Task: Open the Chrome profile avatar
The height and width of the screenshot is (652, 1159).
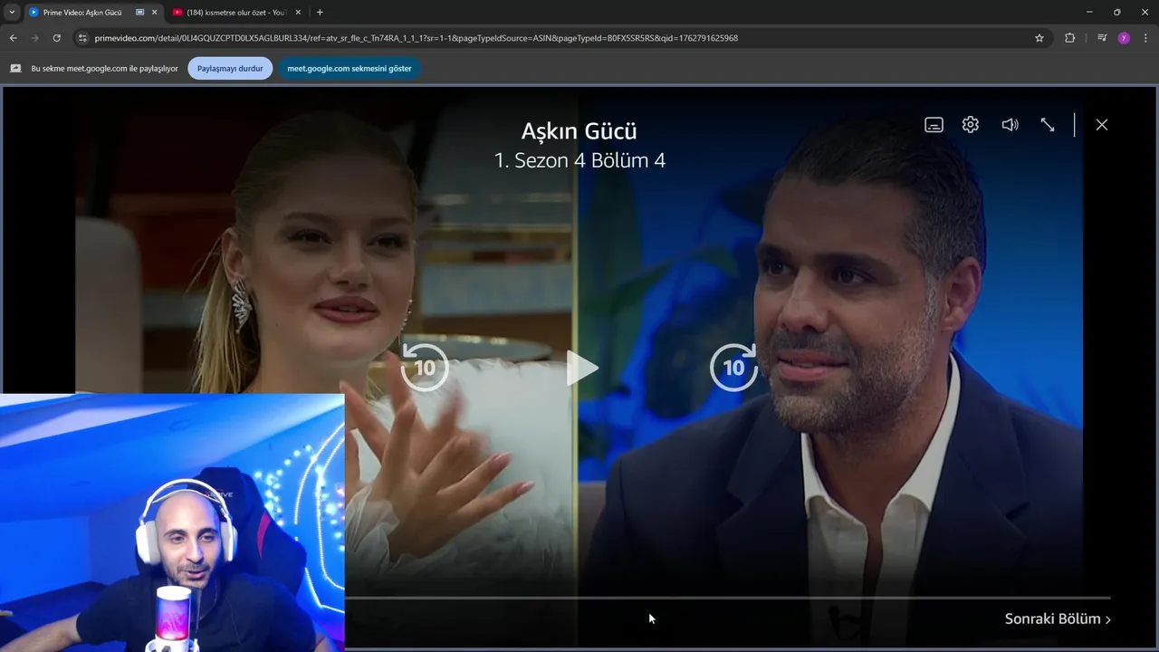Action: tap(1124, 38)
